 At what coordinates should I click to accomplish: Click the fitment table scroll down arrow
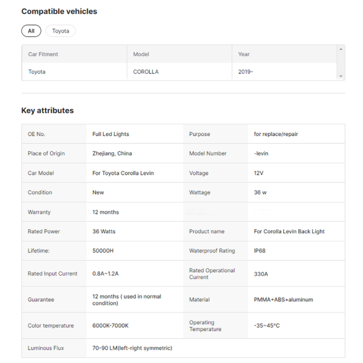point(341,76)
